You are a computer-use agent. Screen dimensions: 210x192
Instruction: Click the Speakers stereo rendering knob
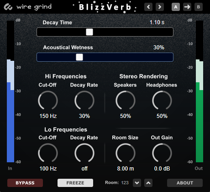[126, 100]
